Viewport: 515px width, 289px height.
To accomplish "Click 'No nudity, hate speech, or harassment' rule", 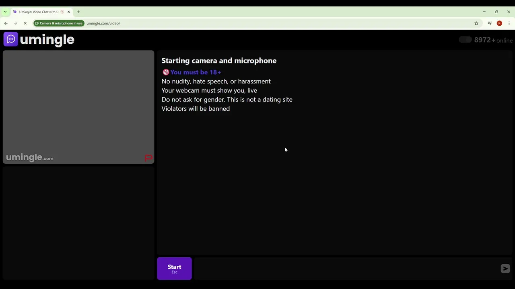I will [x=216, y=81].
